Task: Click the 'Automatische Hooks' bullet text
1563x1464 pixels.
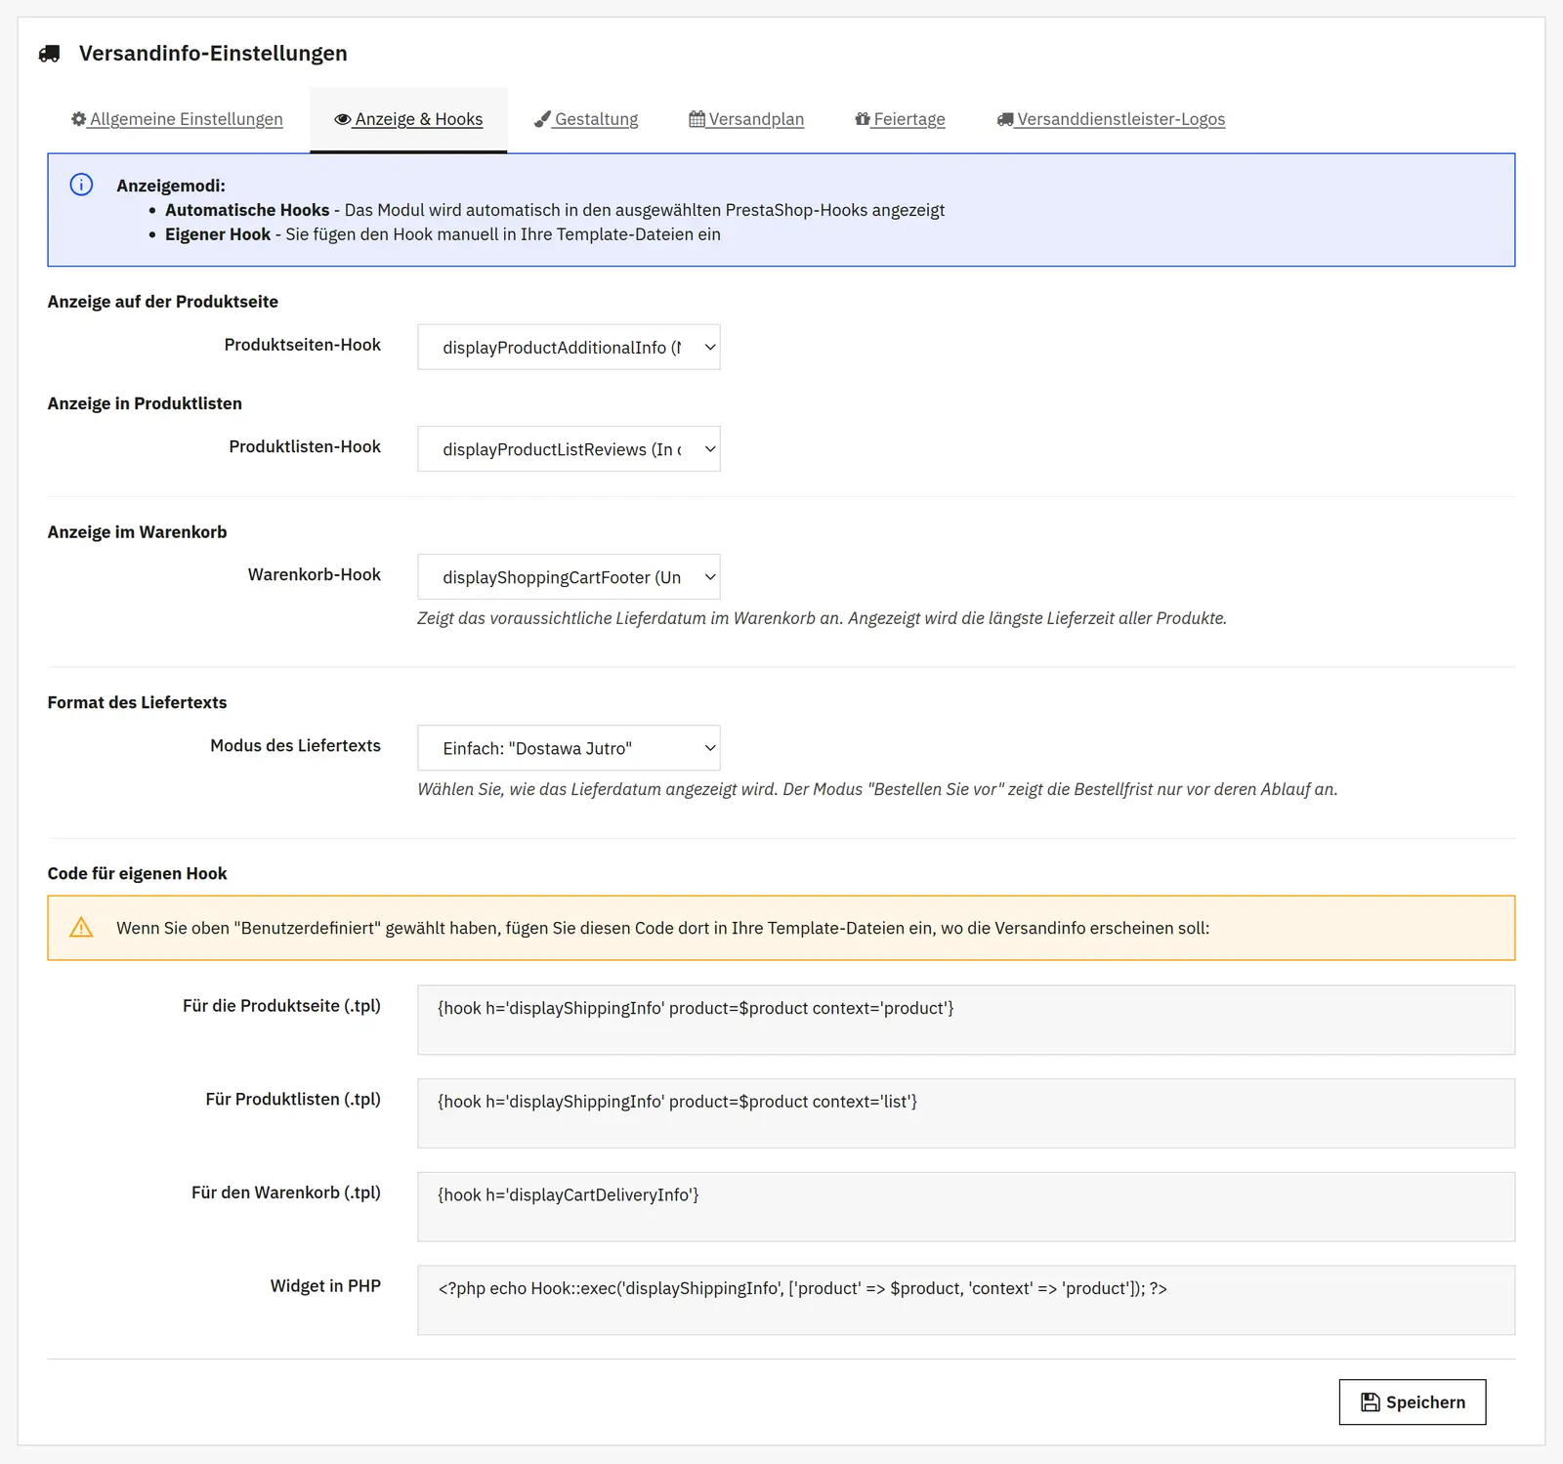Action: [x=247, y=210]
